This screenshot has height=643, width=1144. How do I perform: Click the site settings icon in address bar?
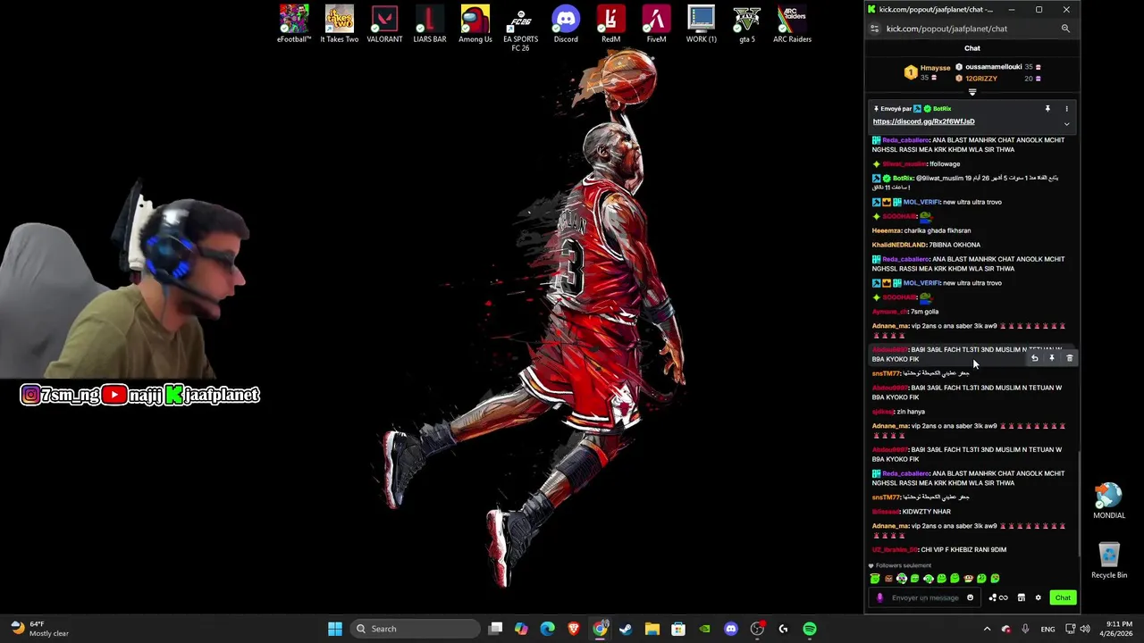click(x=875, y=29)
